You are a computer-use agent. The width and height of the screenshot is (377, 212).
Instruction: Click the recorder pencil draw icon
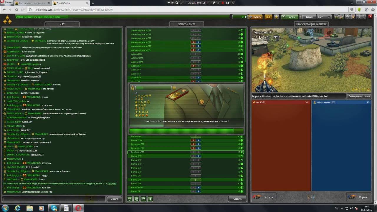click(x=214, y=3)
